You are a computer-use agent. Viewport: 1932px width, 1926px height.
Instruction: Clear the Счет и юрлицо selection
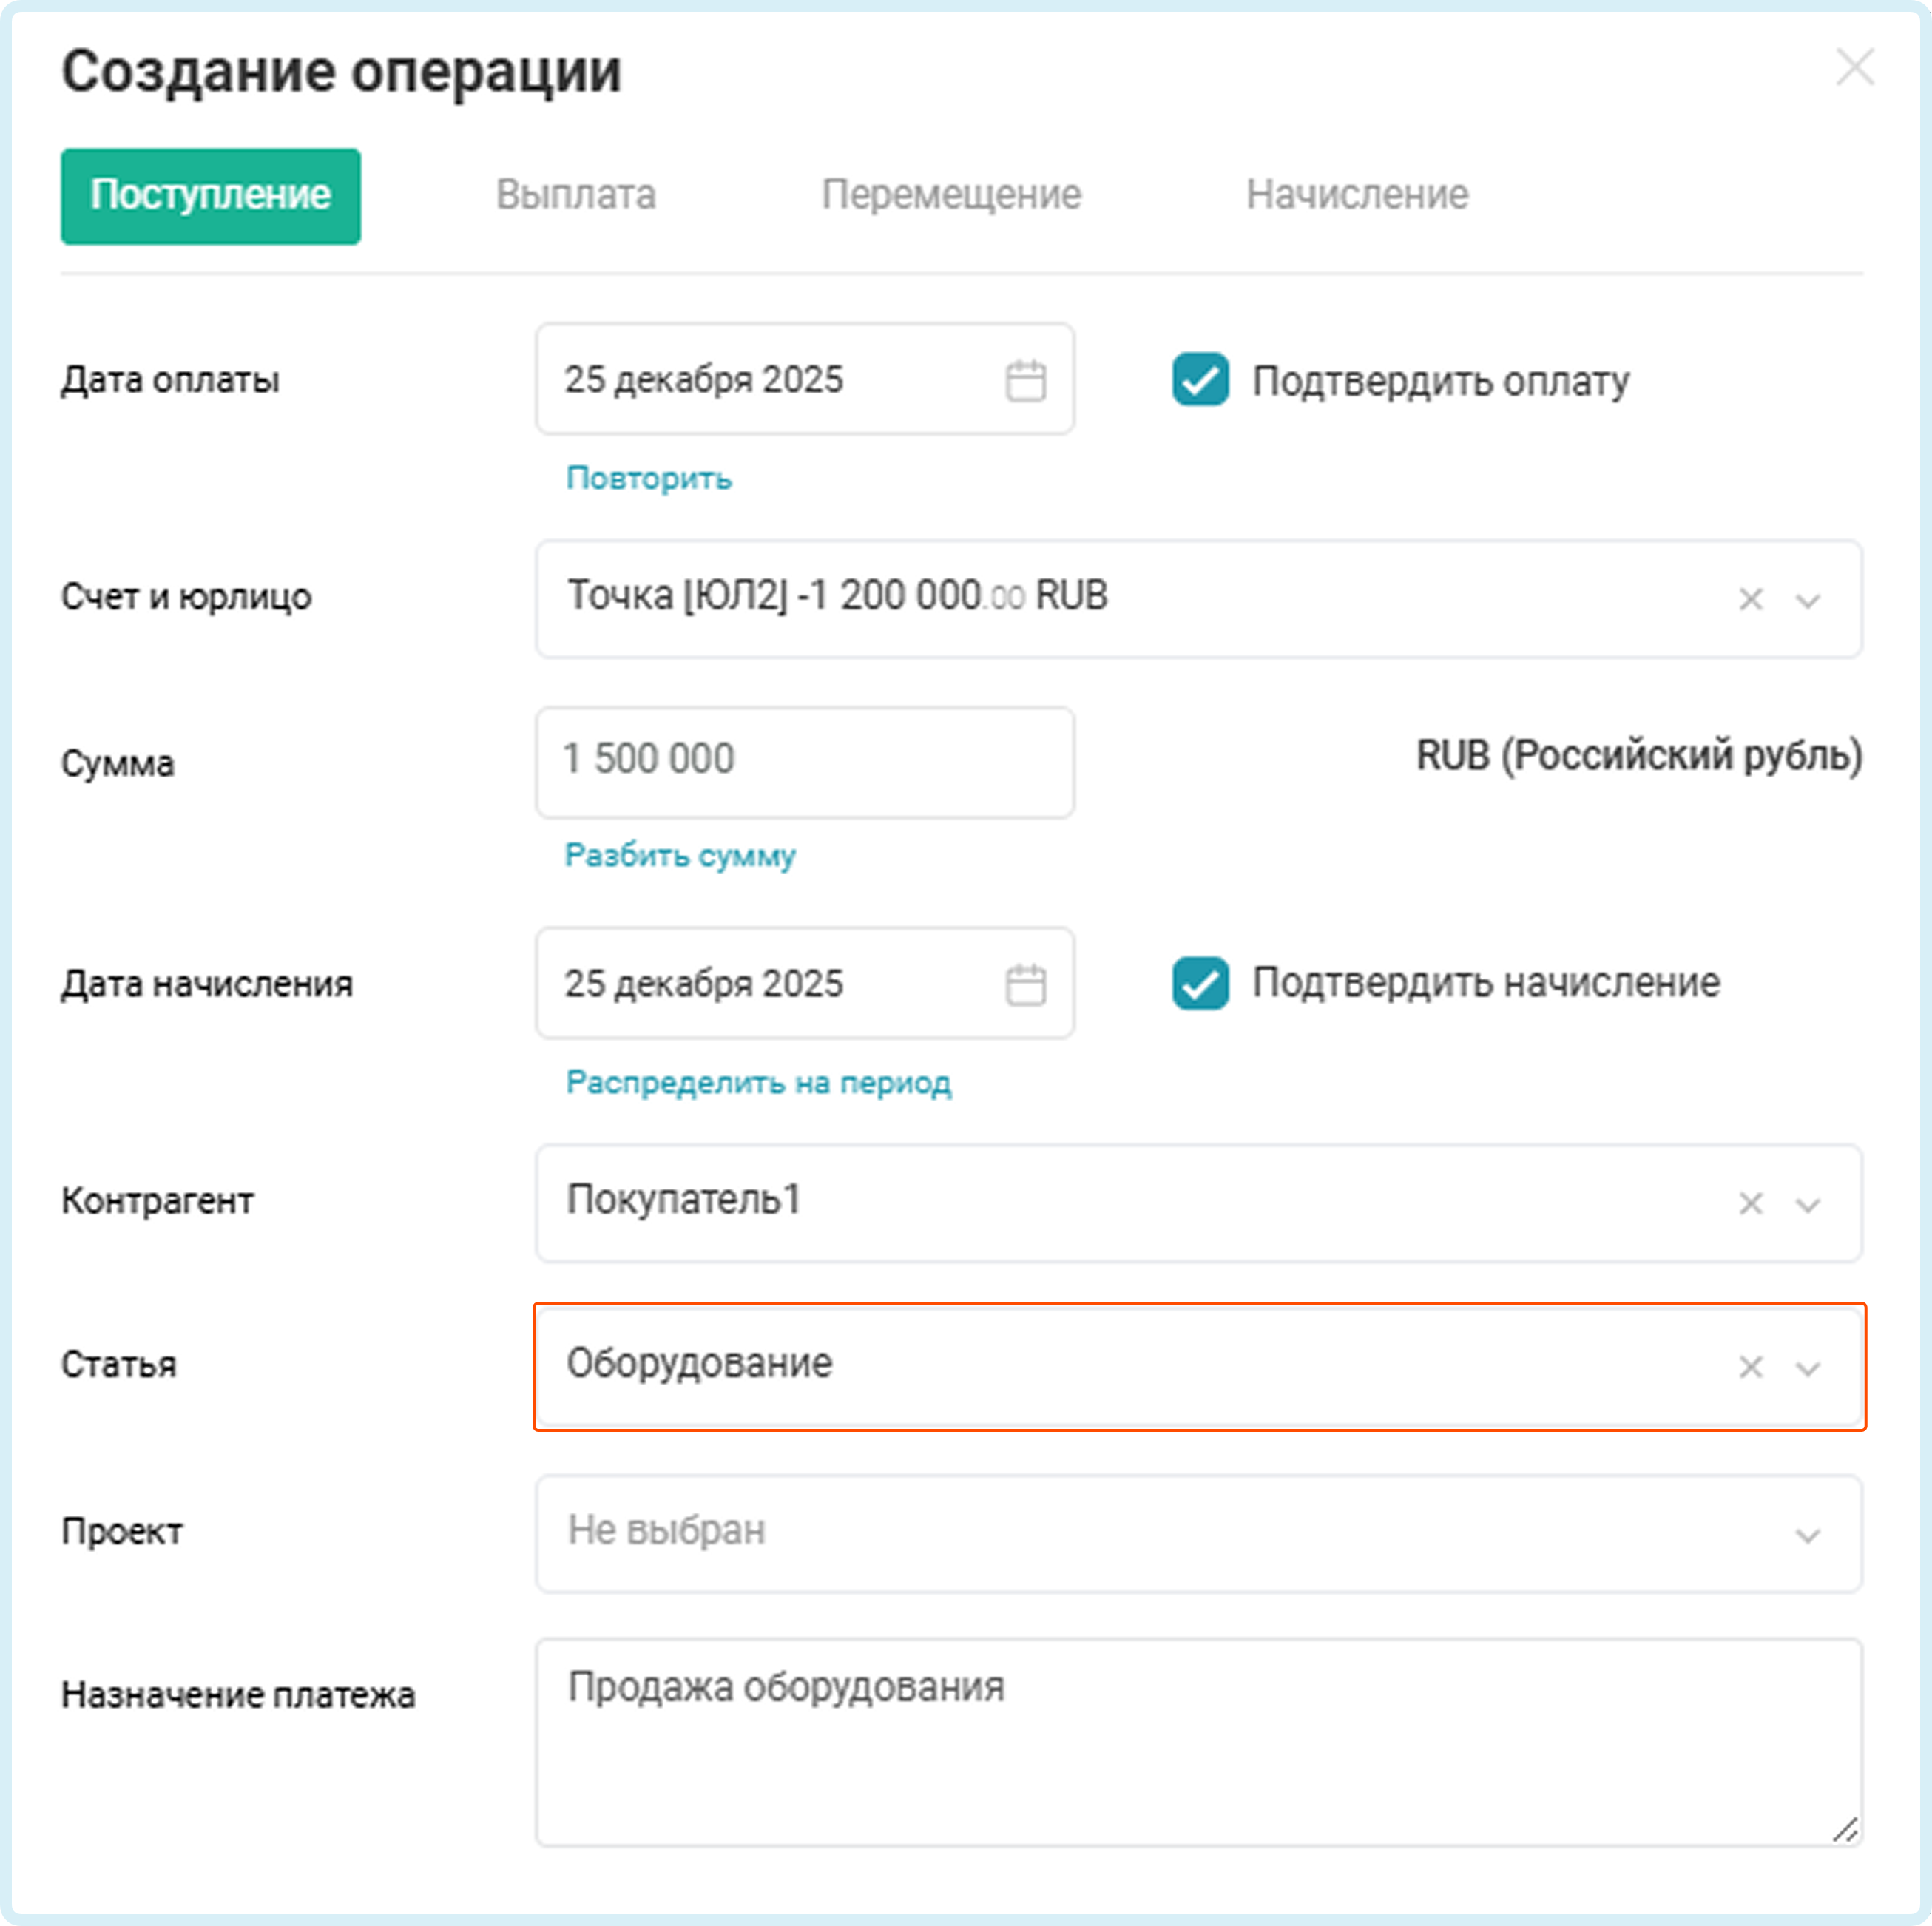[1750, 599]
